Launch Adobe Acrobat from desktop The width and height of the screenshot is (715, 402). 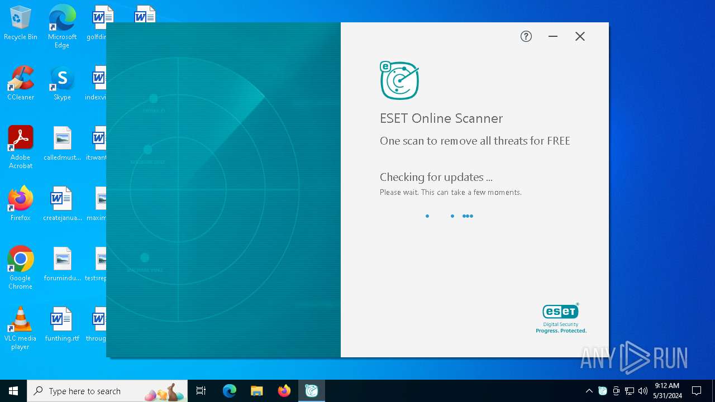coord(21,147)
